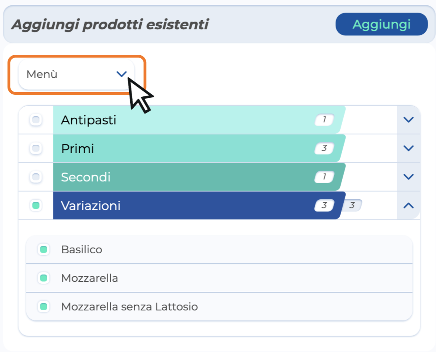Uncheck Mozzarella senza Lattosio checkbox
The width and height of the screenshot is (436, 352).
coord(43,306)
